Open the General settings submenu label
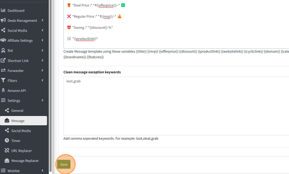289x174 pixels. click(x=17, y=110)
